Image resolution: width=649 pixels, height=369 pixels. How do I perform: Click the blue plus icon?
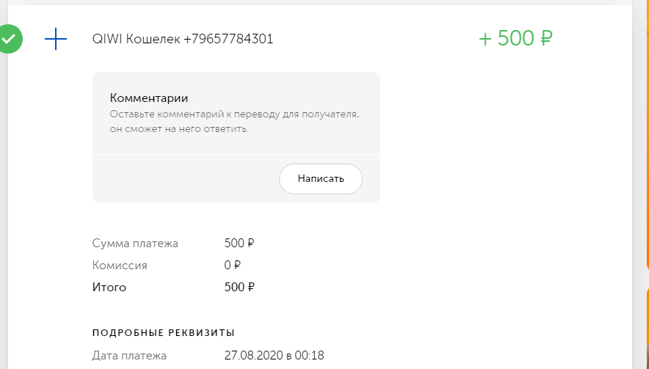[56, 40]
